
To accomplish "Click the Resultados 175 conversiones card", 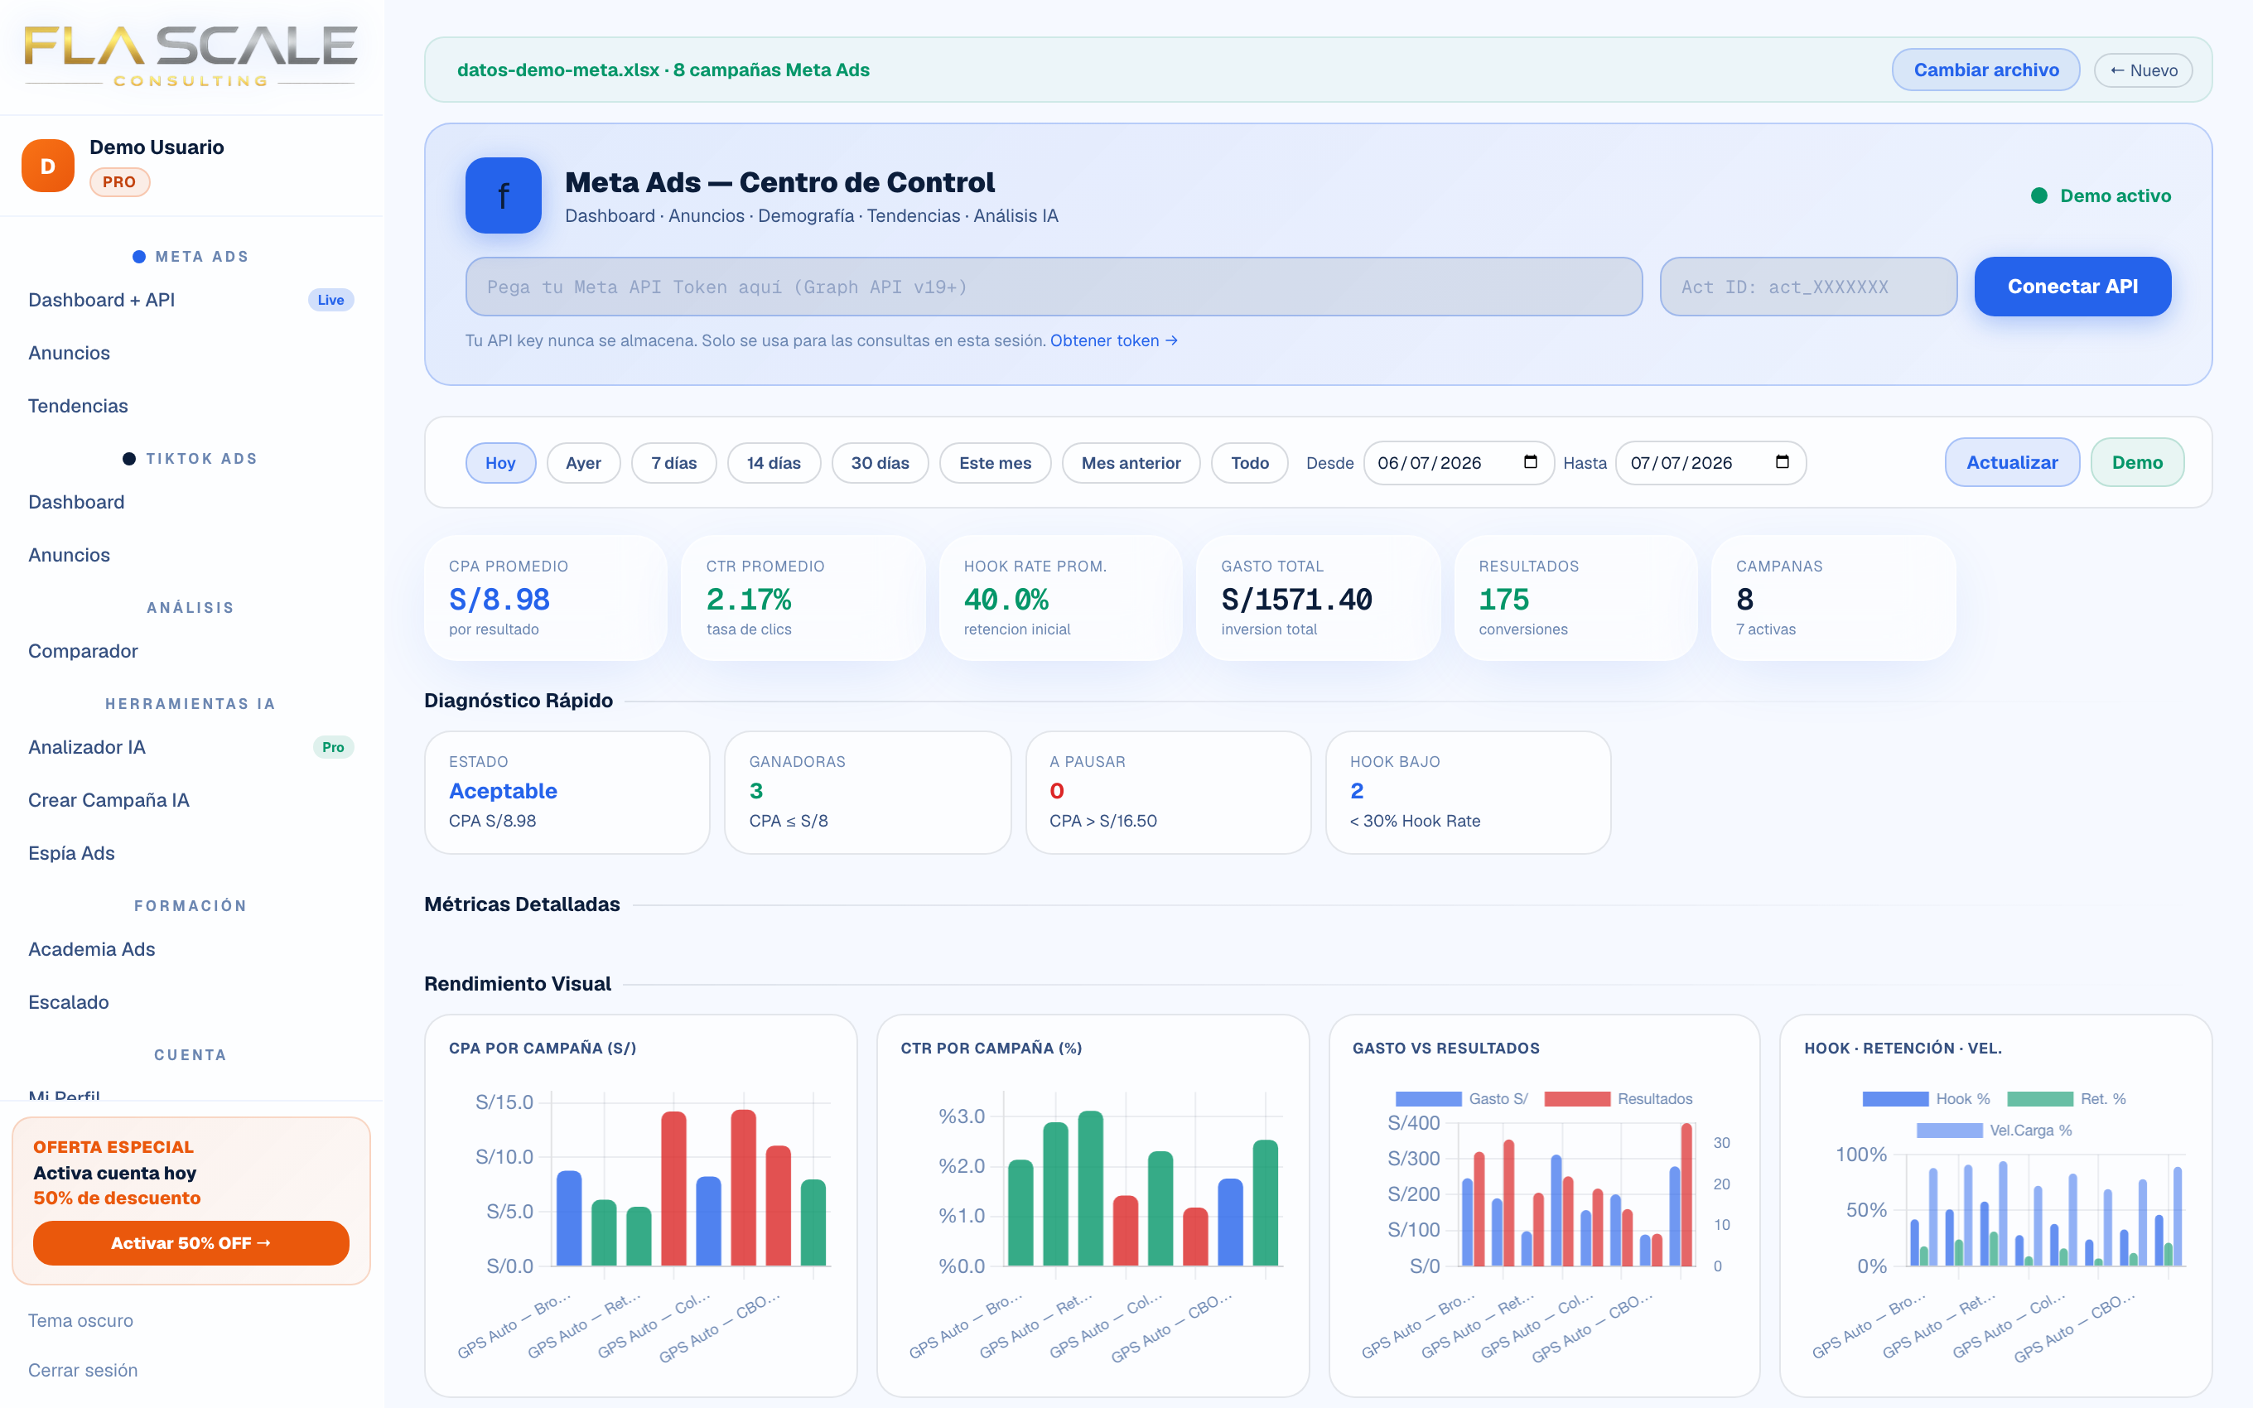I will pos(1576,598).
